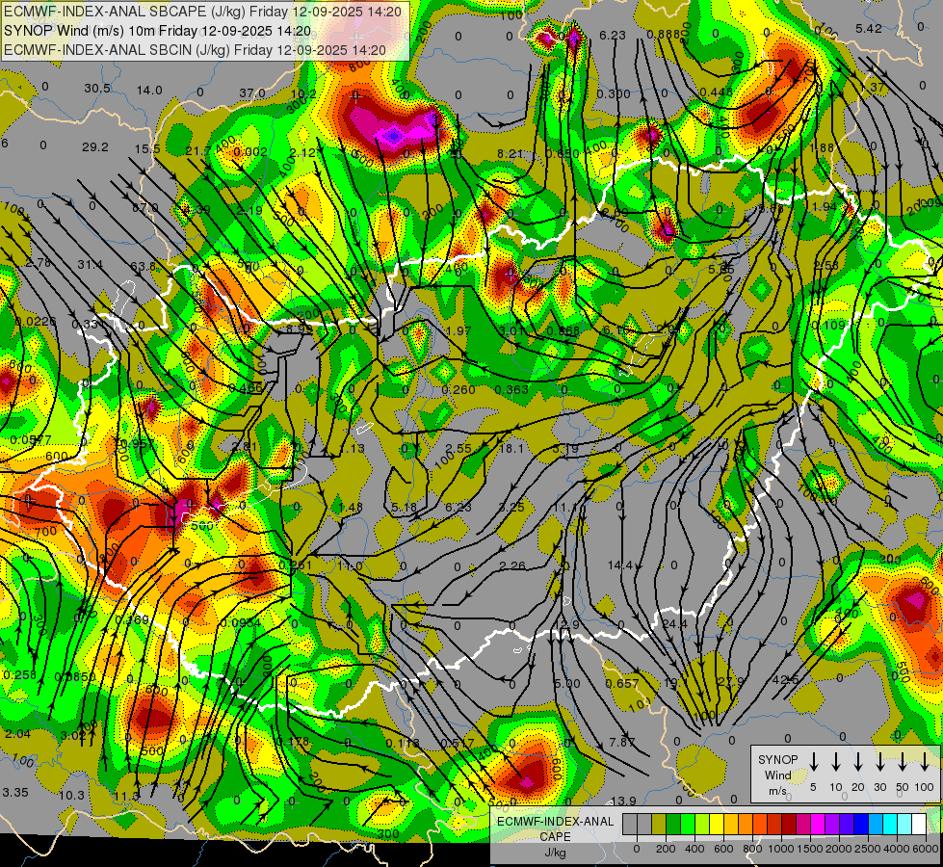943x867 pixels.
Task: Pick the dark green CAPE legend swatch
Action: 673,824
